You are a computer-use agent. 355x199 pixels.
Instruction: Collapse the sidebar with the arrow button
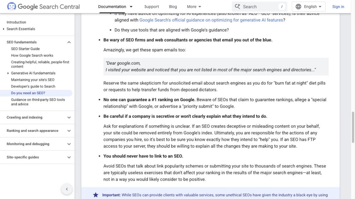pyautogui.click(x=67, y=189)
